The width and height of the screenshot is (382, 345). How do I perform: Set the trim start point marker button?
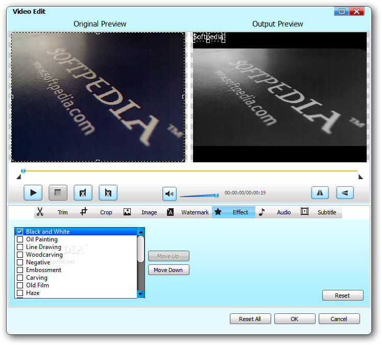[x=83, y=192]
